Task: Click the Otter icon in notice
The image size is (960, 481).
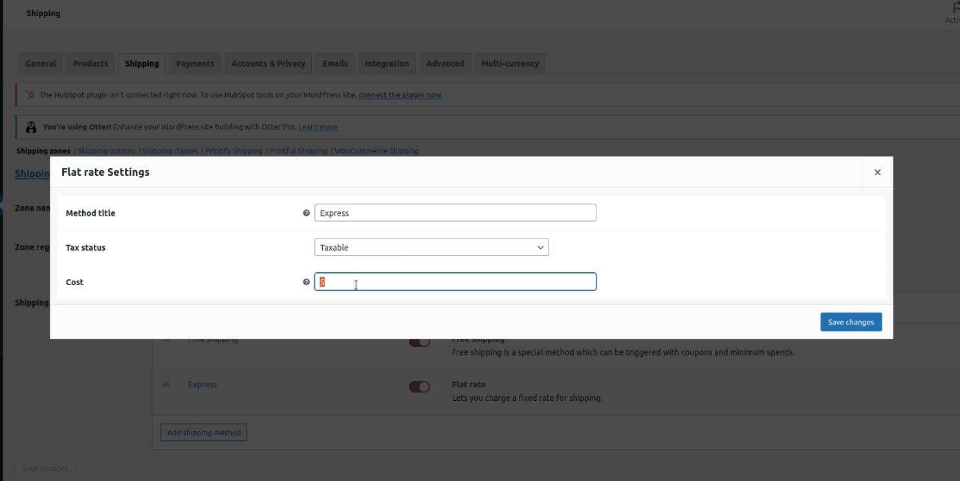Action: click(30, 127)
